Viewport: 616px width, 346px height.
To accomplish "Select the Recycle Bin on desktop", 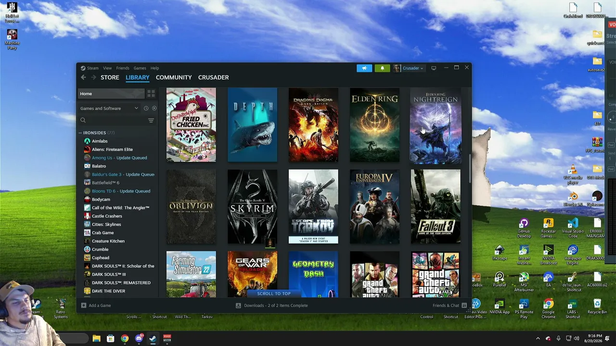I will [597, 308].
